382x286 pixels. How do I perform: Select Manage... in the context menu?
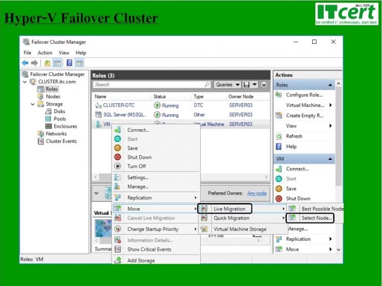[x=138, y=187]
